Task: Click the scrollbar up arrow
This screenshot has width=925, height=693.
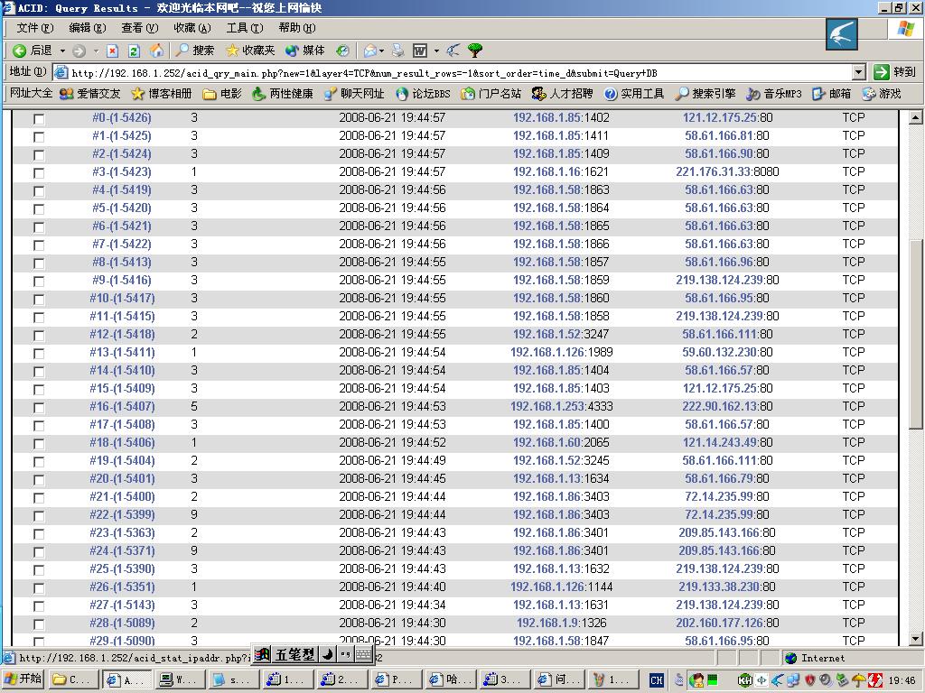Action: pos(915,117)
